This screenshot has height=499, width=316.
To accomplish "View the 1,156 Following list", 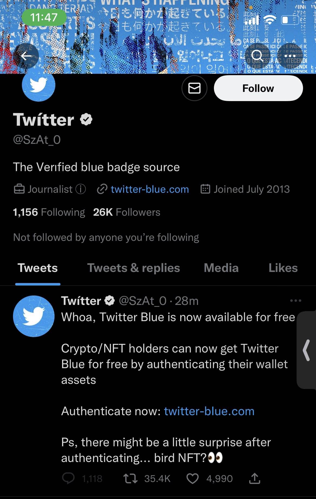I will point(49,212).
